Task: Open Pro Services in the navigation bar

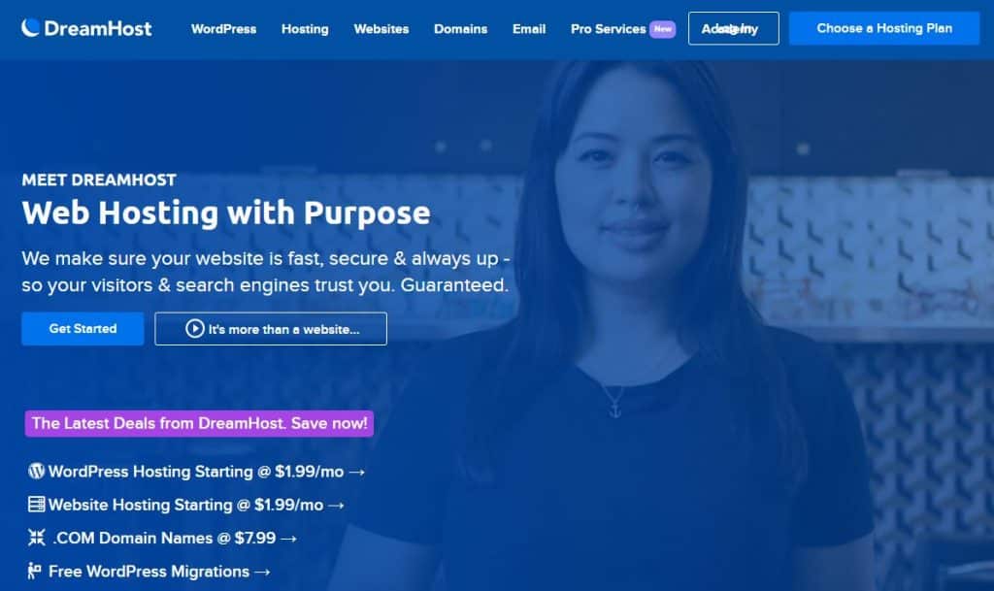Action: pyautogui.click(x=608, y=29)
